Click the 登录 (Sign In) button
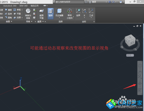The image size is (144, 111). 93,2
